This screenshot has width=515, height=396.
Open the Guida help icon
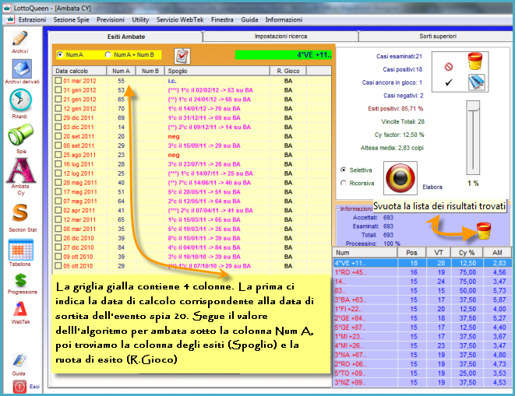point(19,360)
